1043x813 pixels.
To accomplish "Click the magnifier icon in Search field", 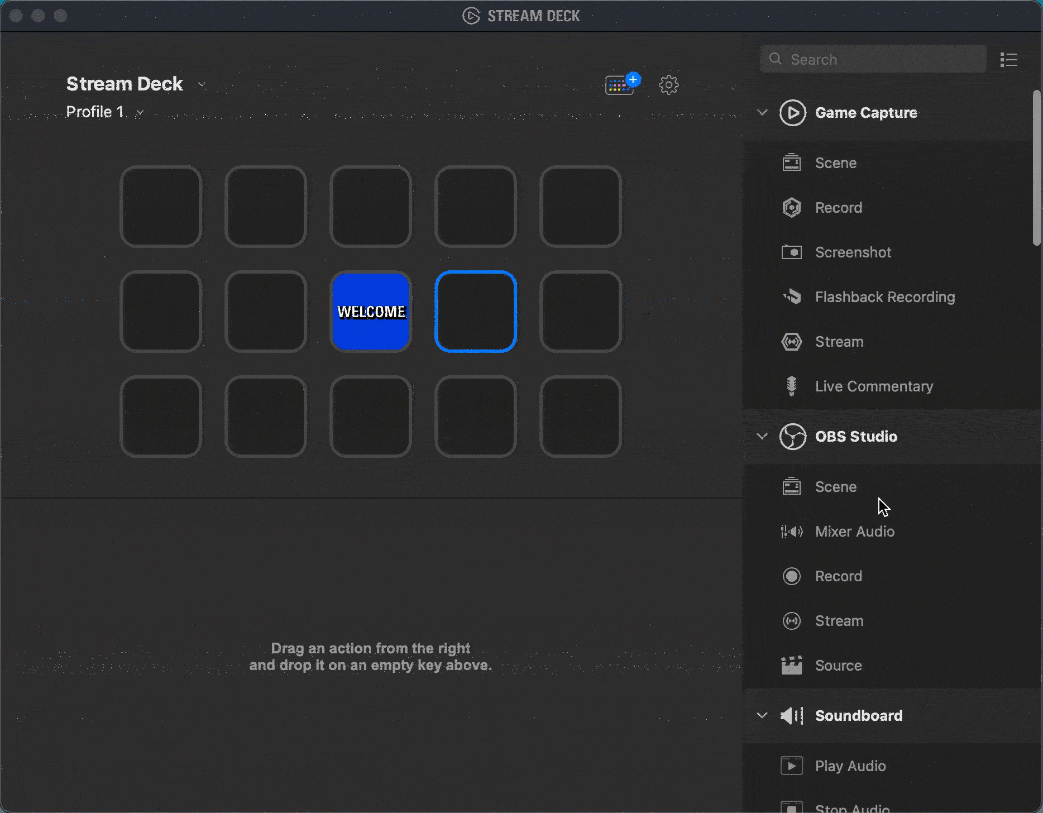I will tap(776, 59).
